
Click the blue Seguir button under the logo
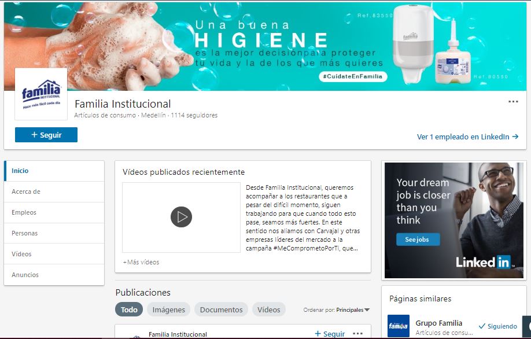click(x=46, y=135)
